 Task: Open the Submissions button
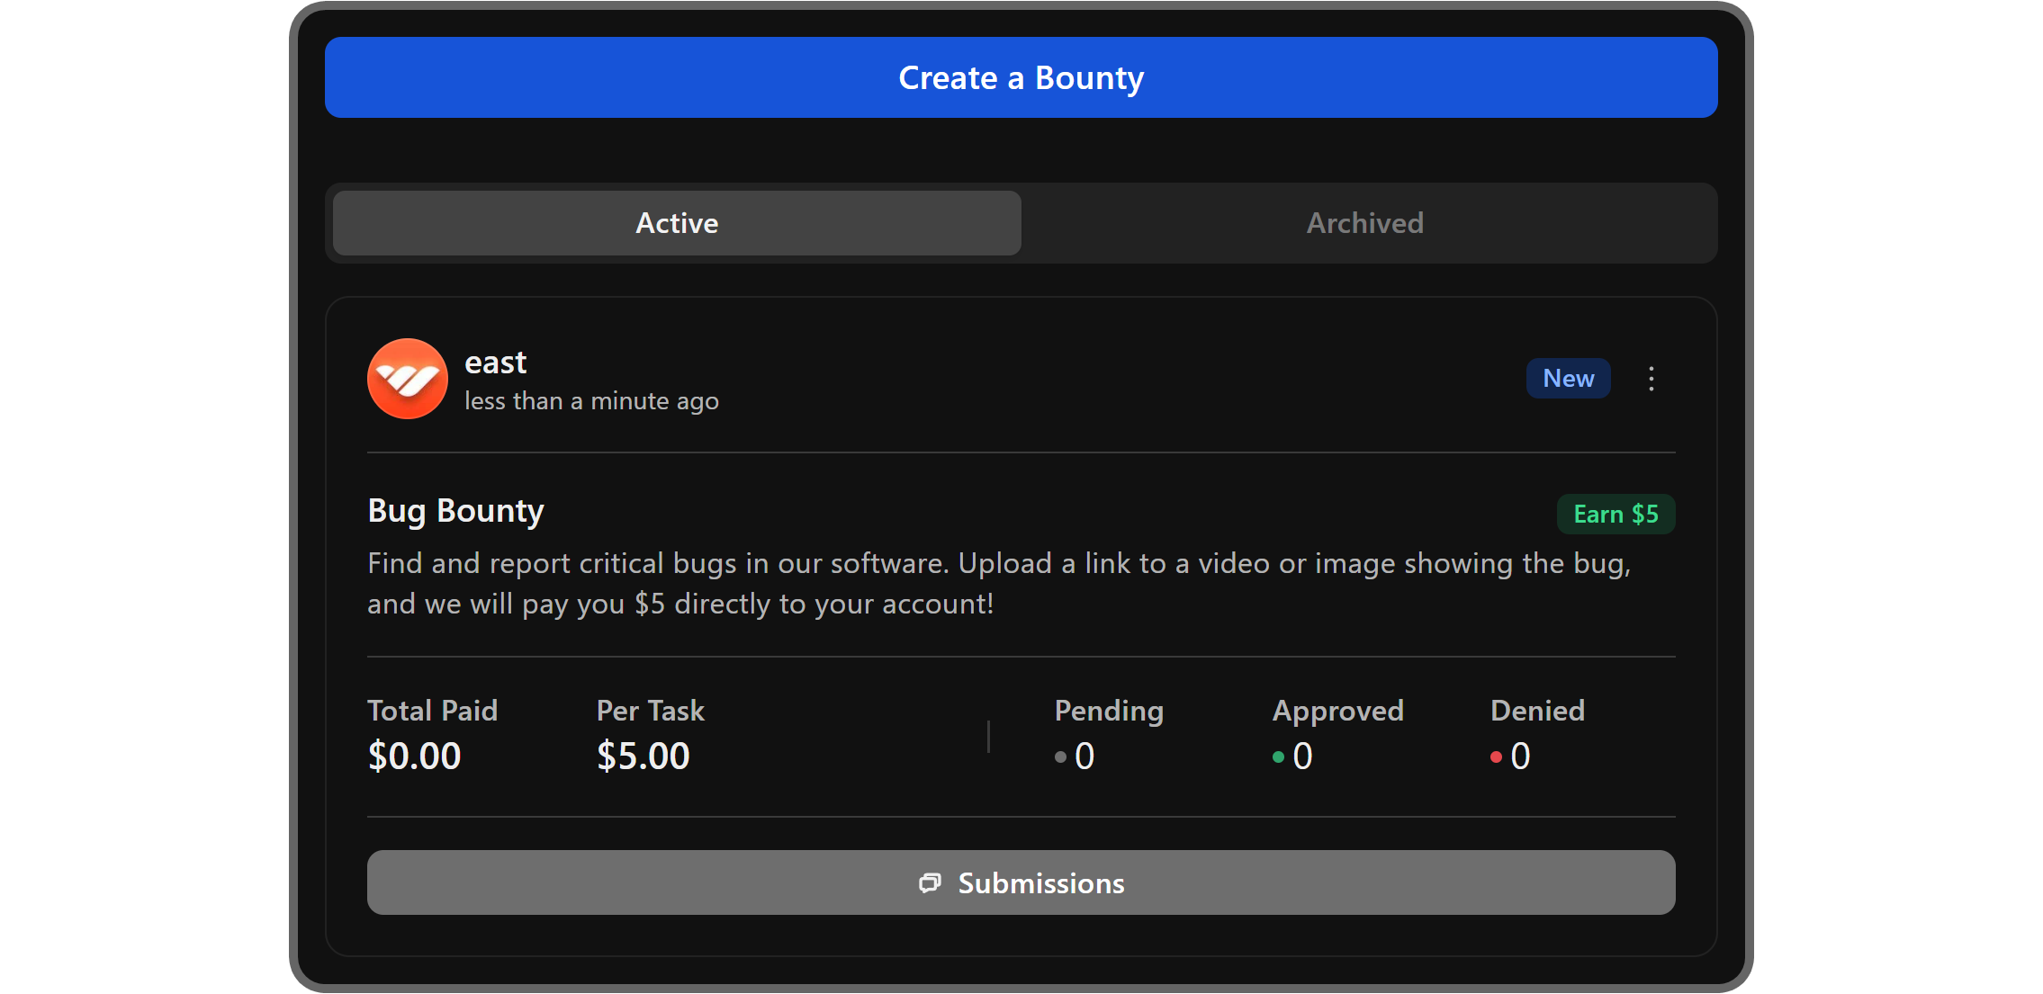pos(1021,882)
